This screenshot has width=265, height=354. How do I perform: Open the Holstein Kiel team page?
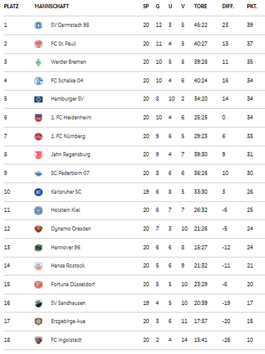(65, 210)
